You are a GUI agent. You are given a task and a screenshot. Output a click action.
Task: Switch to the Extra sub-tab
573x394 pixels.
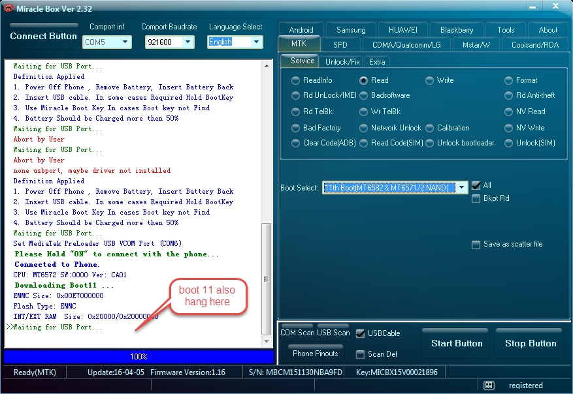coord(377,62)
